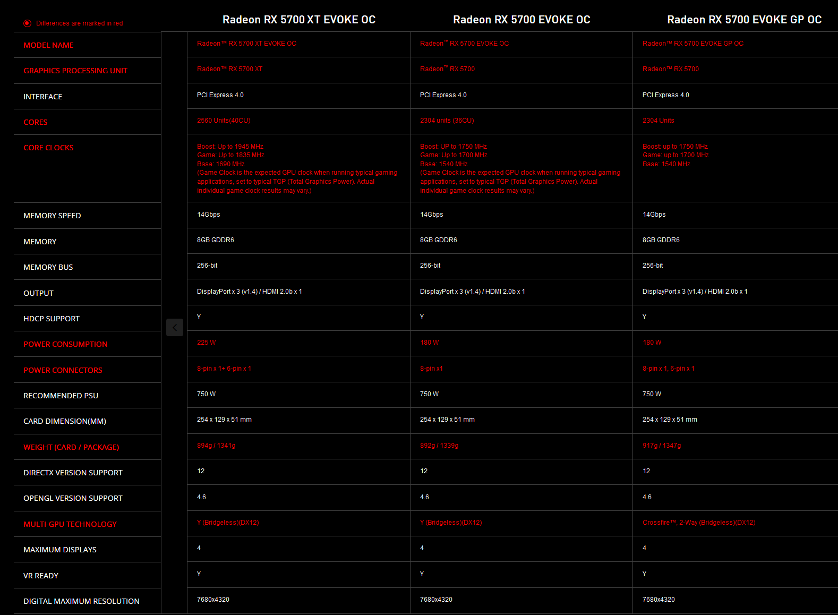
Task: Click the '225 W' power consumption value
Action: 207,343
